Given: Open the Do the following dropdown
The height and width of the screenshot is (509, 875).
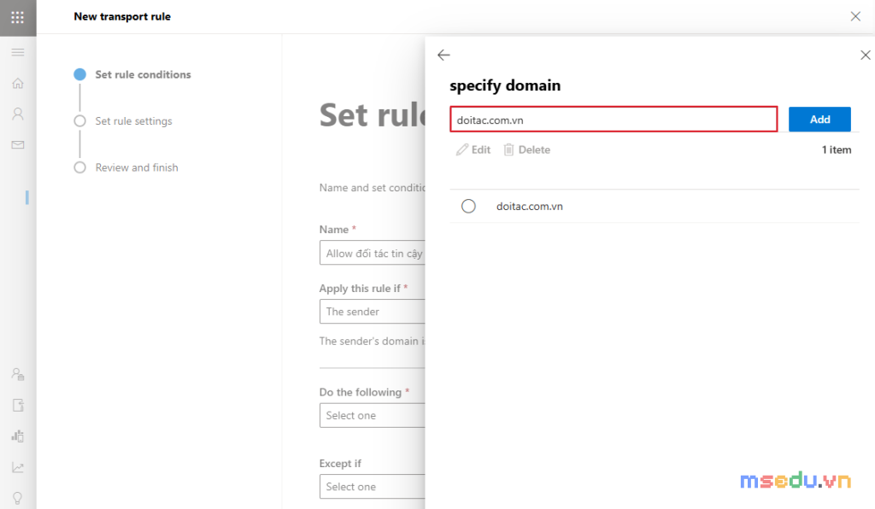Looking at the screenshot, I should pyautogui.click(x=373, y=415).
